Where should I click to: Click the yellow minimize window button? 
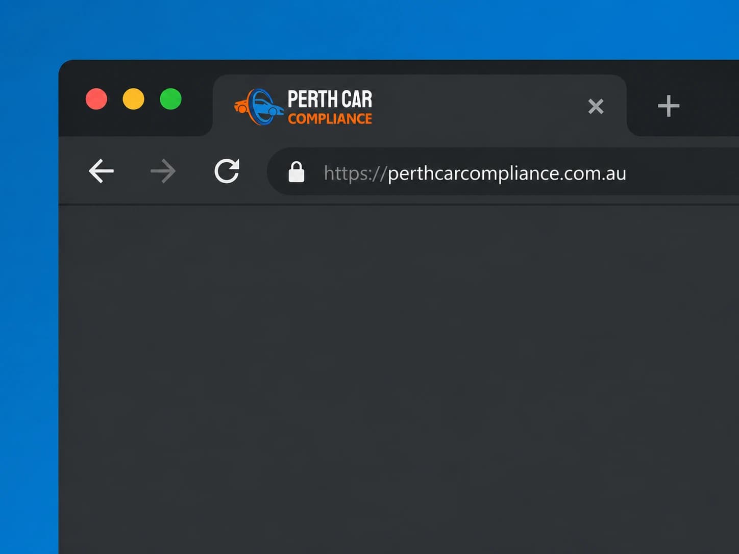pyautogui.click(x=134, y=99)
